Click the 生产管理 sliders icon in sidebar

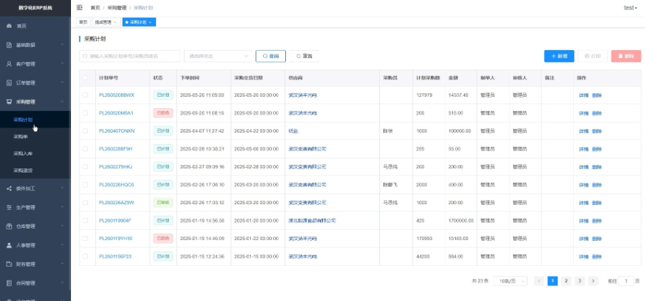[x=9, y=207]
